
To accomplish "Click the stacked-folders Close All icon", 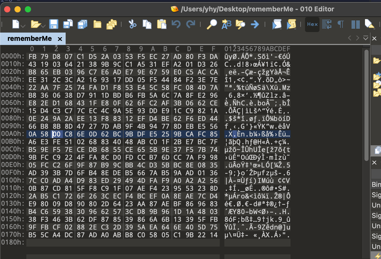I will coord(112,24).
